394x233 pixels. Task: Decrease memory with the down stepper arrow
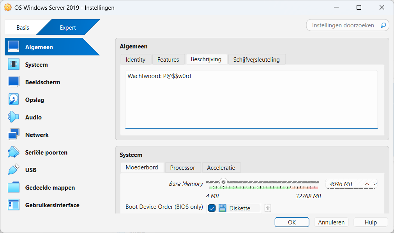click(375, 184)
